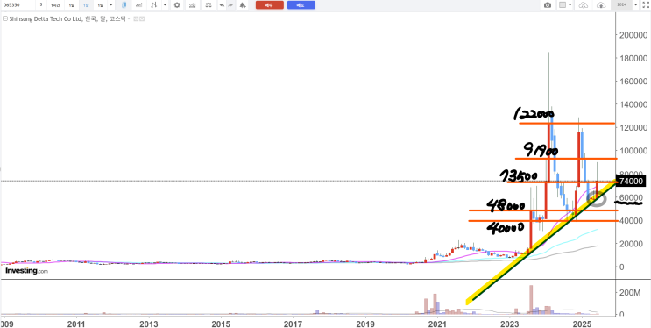Click the blue sell button
This screenshot has height=328, width=651.
click(x=301, y=5)
